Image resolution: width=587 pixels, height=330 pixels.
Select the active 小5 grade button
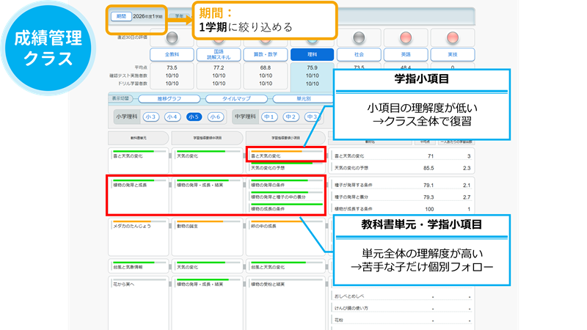[x=194, y=117]
